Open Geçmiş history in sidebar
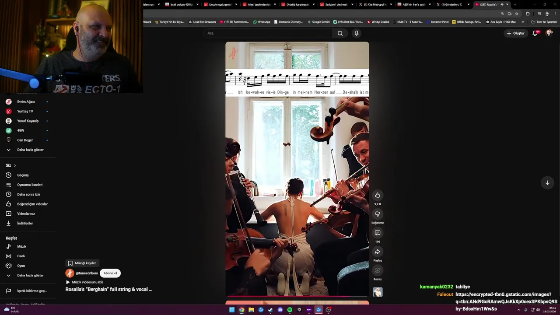 click(28, 175)
